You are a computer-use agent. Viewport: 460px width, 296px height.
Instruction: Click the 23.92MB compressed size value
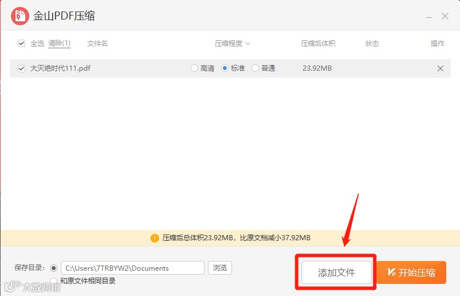[x=317, y=68]
